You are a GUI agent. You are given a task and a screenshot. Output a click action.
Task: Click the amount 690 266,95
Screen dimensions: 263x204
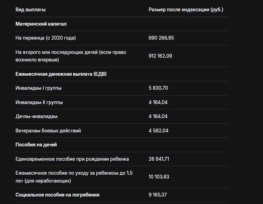[x=161, y=38]
